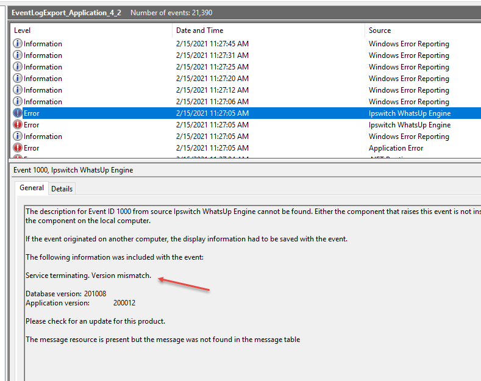Click info icon of 11:27:05 AM Information event
The image size is (481, 381).
[x=18, y=136]
